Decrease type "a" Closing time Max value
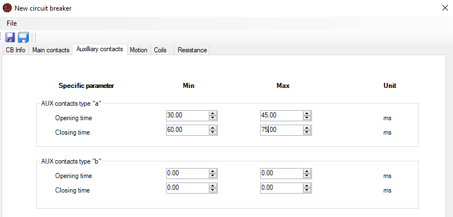Screen dimensions: 453x217 [x=307, y=132]
